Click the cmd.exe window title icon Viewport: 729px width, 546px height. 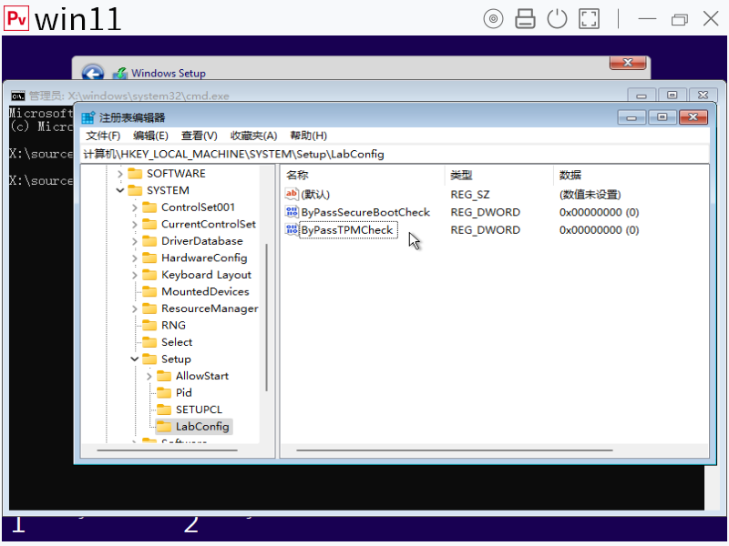(17, 96)
